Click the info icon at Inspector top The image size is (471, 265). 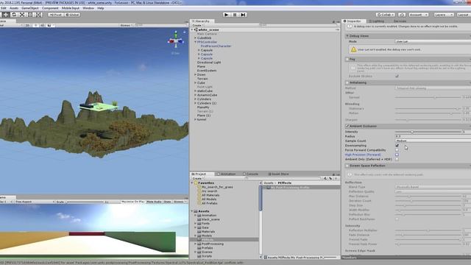350,26
